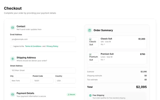Click the credit card icon beside Payment Details
The image size is (160, 100).
pyautogui.click(x=13, y=94)
